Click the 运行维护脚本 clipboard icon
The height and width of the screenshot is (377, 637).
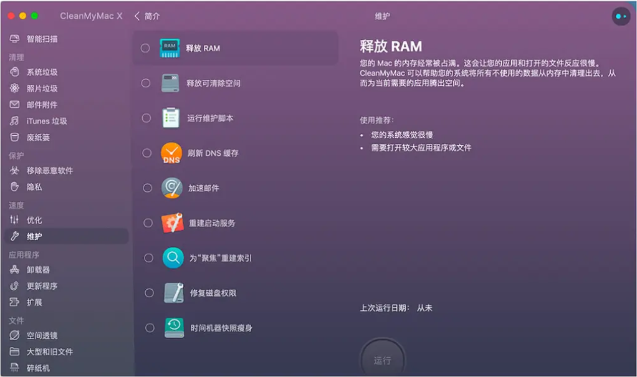tap(171, 118)
